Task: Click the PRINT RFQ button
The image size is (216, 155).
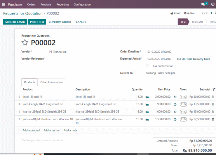Action: point(37,22)
